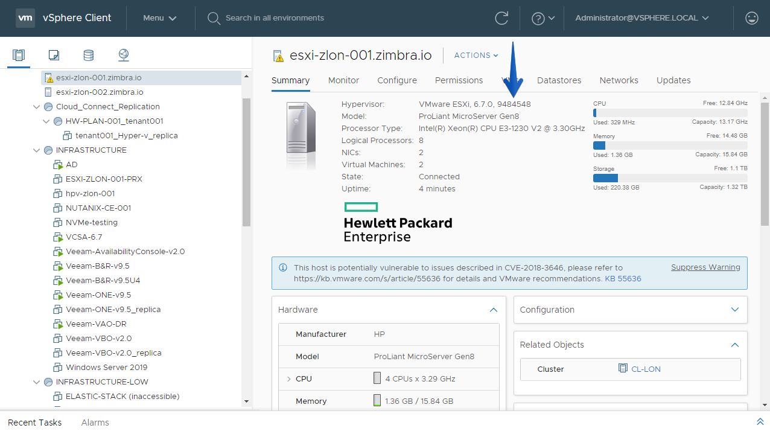Click the vSphere Client title
The image size is (770, 431).
(x=77, y=18)
